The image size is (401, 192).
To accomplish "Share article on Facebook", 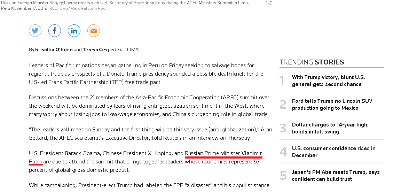I will pyautogui.click(x=55, y=31).
